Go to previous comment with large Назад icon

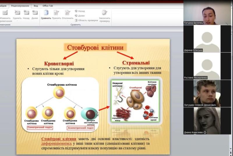[26, 13]
